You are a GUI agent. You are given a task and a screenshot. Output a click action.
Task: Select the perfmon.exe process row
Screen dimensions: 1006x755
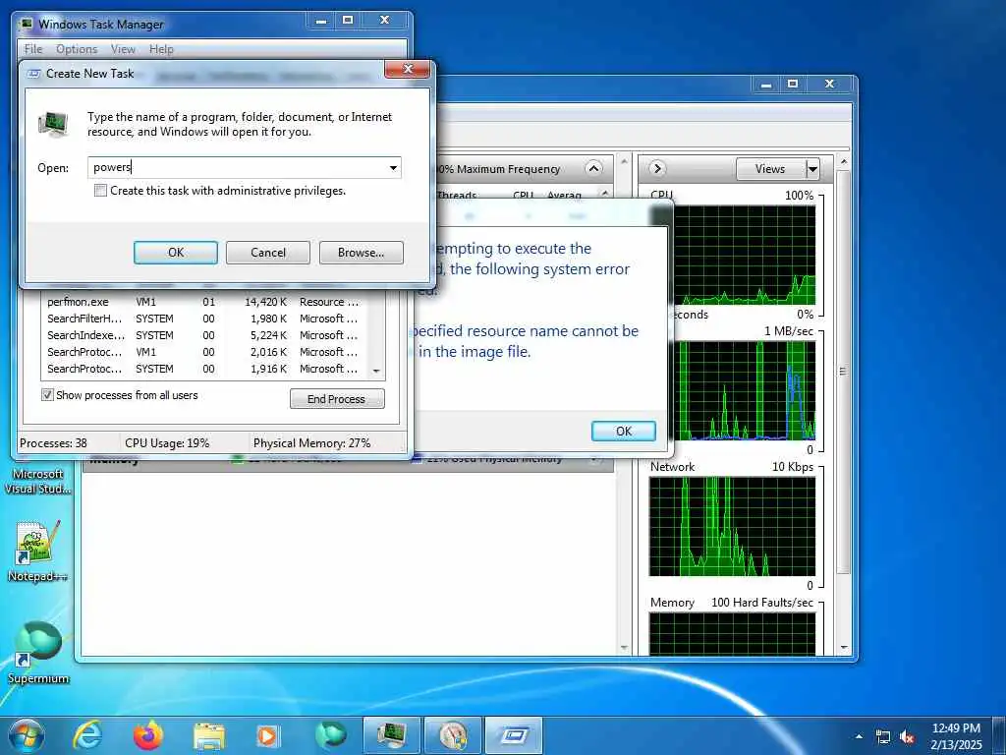coord(205,302)
